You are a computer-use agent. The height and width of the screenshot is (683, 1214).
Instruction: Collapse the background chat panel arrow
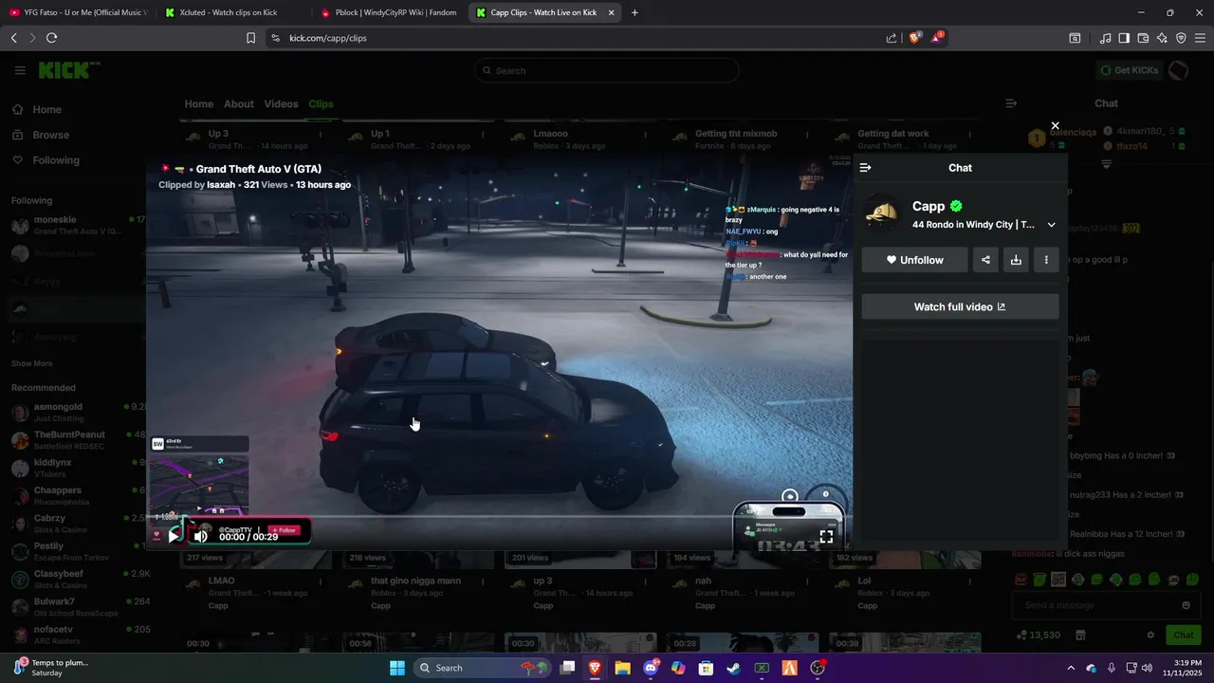coord(1011,103)
